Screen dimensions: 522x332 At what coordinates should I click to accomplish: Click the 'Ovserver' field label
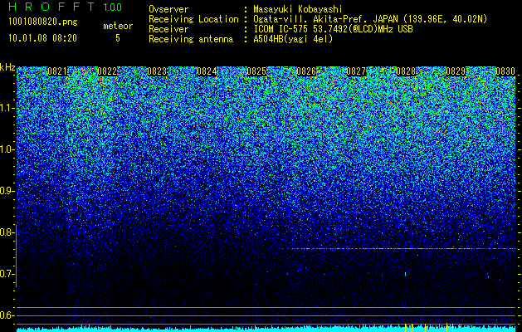[168, 9]
